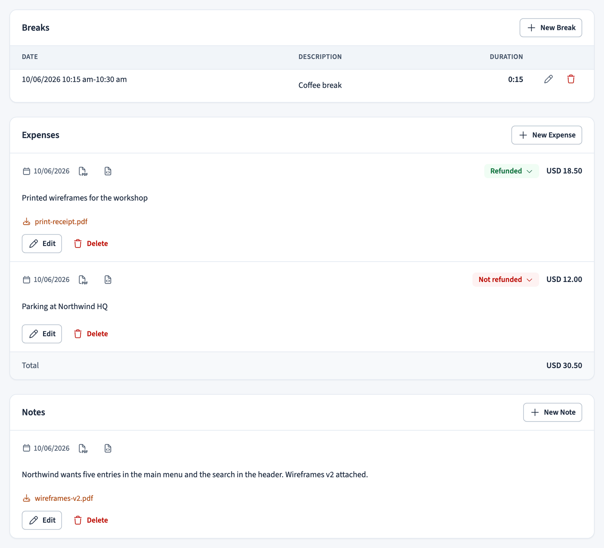Screen dimensions: 604x548
Task: Click Printed wireframes for the workshop text
Action: [85, 198]
